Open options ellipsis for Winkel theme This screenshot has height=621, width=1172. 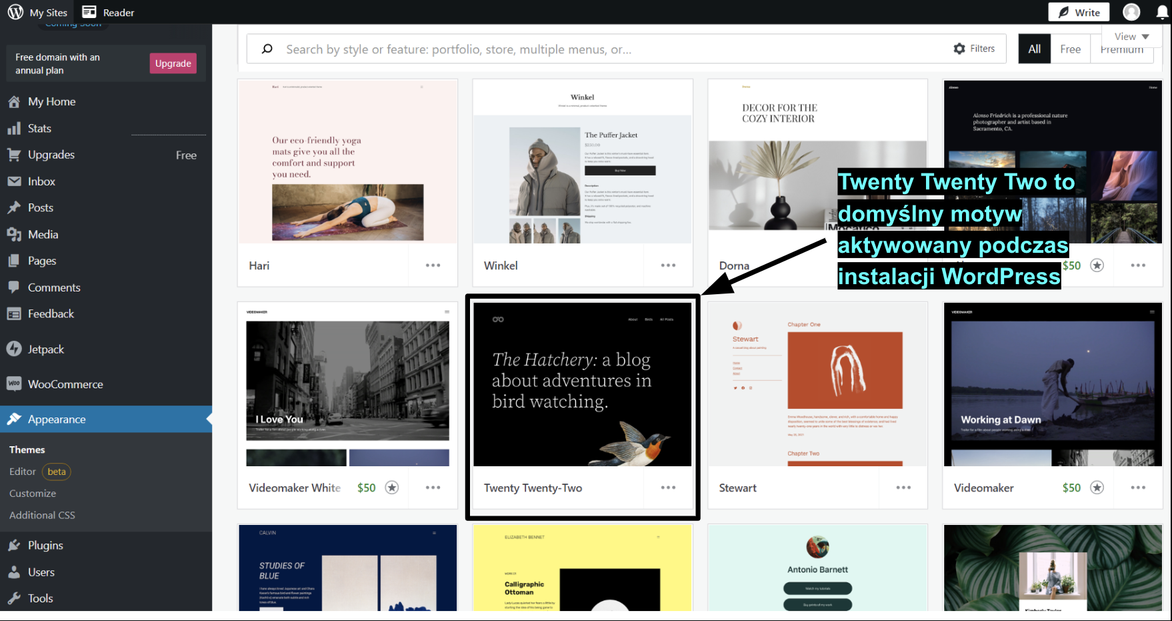(x=668, y=265)
